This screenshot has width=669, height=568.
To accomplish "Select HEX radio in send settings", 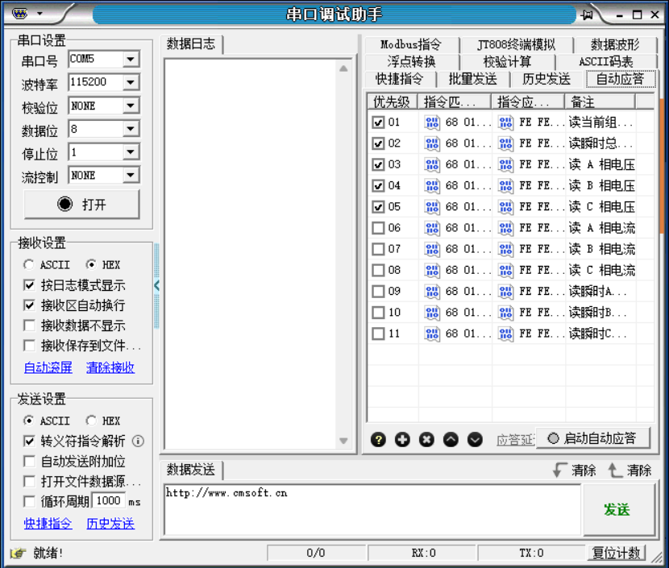I will tap(91, 421).
